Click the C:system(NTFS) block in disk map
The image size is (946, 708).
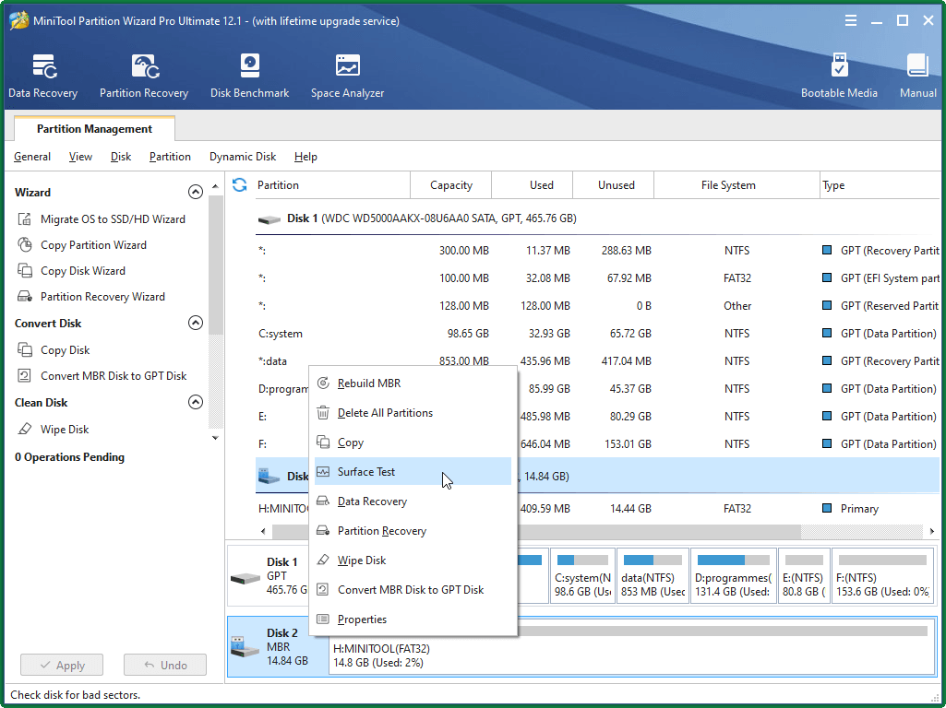coord(582,577)
